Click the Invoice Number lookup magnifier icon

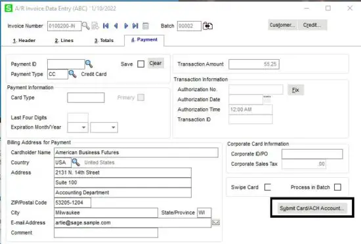point(85,26)
